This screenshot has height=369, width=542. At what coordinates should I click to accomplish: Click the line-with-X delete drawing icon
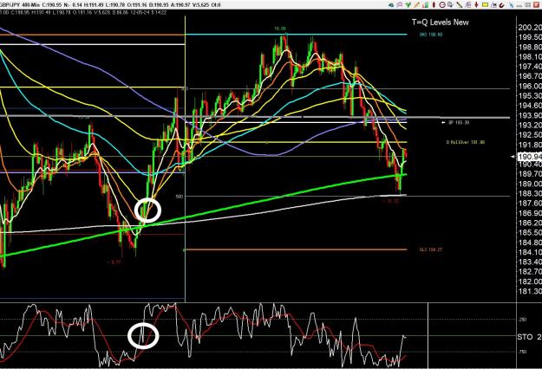493,5
